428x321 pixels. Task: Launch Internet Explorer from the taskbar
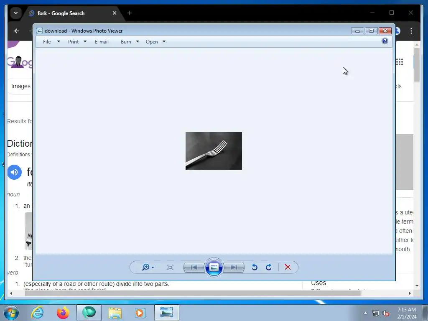pyautogui.click(x=37, y=313)
